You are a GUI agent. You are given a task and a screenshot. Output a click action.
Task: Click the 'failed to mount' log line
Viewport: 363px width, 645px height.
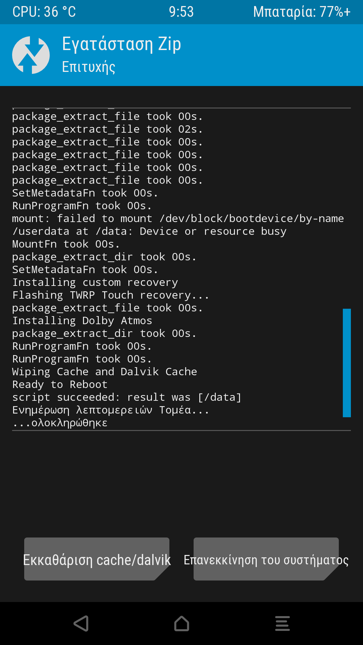[x=178, y=219]
